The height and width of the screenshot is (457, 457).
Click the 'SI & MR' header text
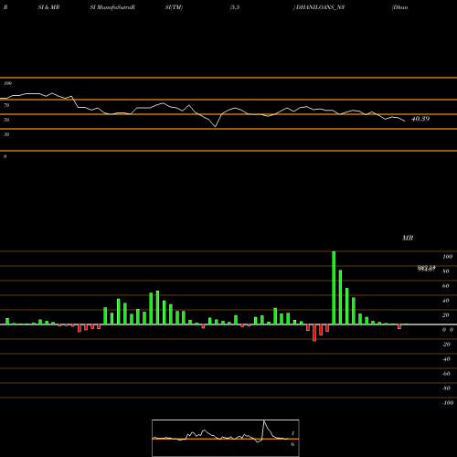(48, 7)
